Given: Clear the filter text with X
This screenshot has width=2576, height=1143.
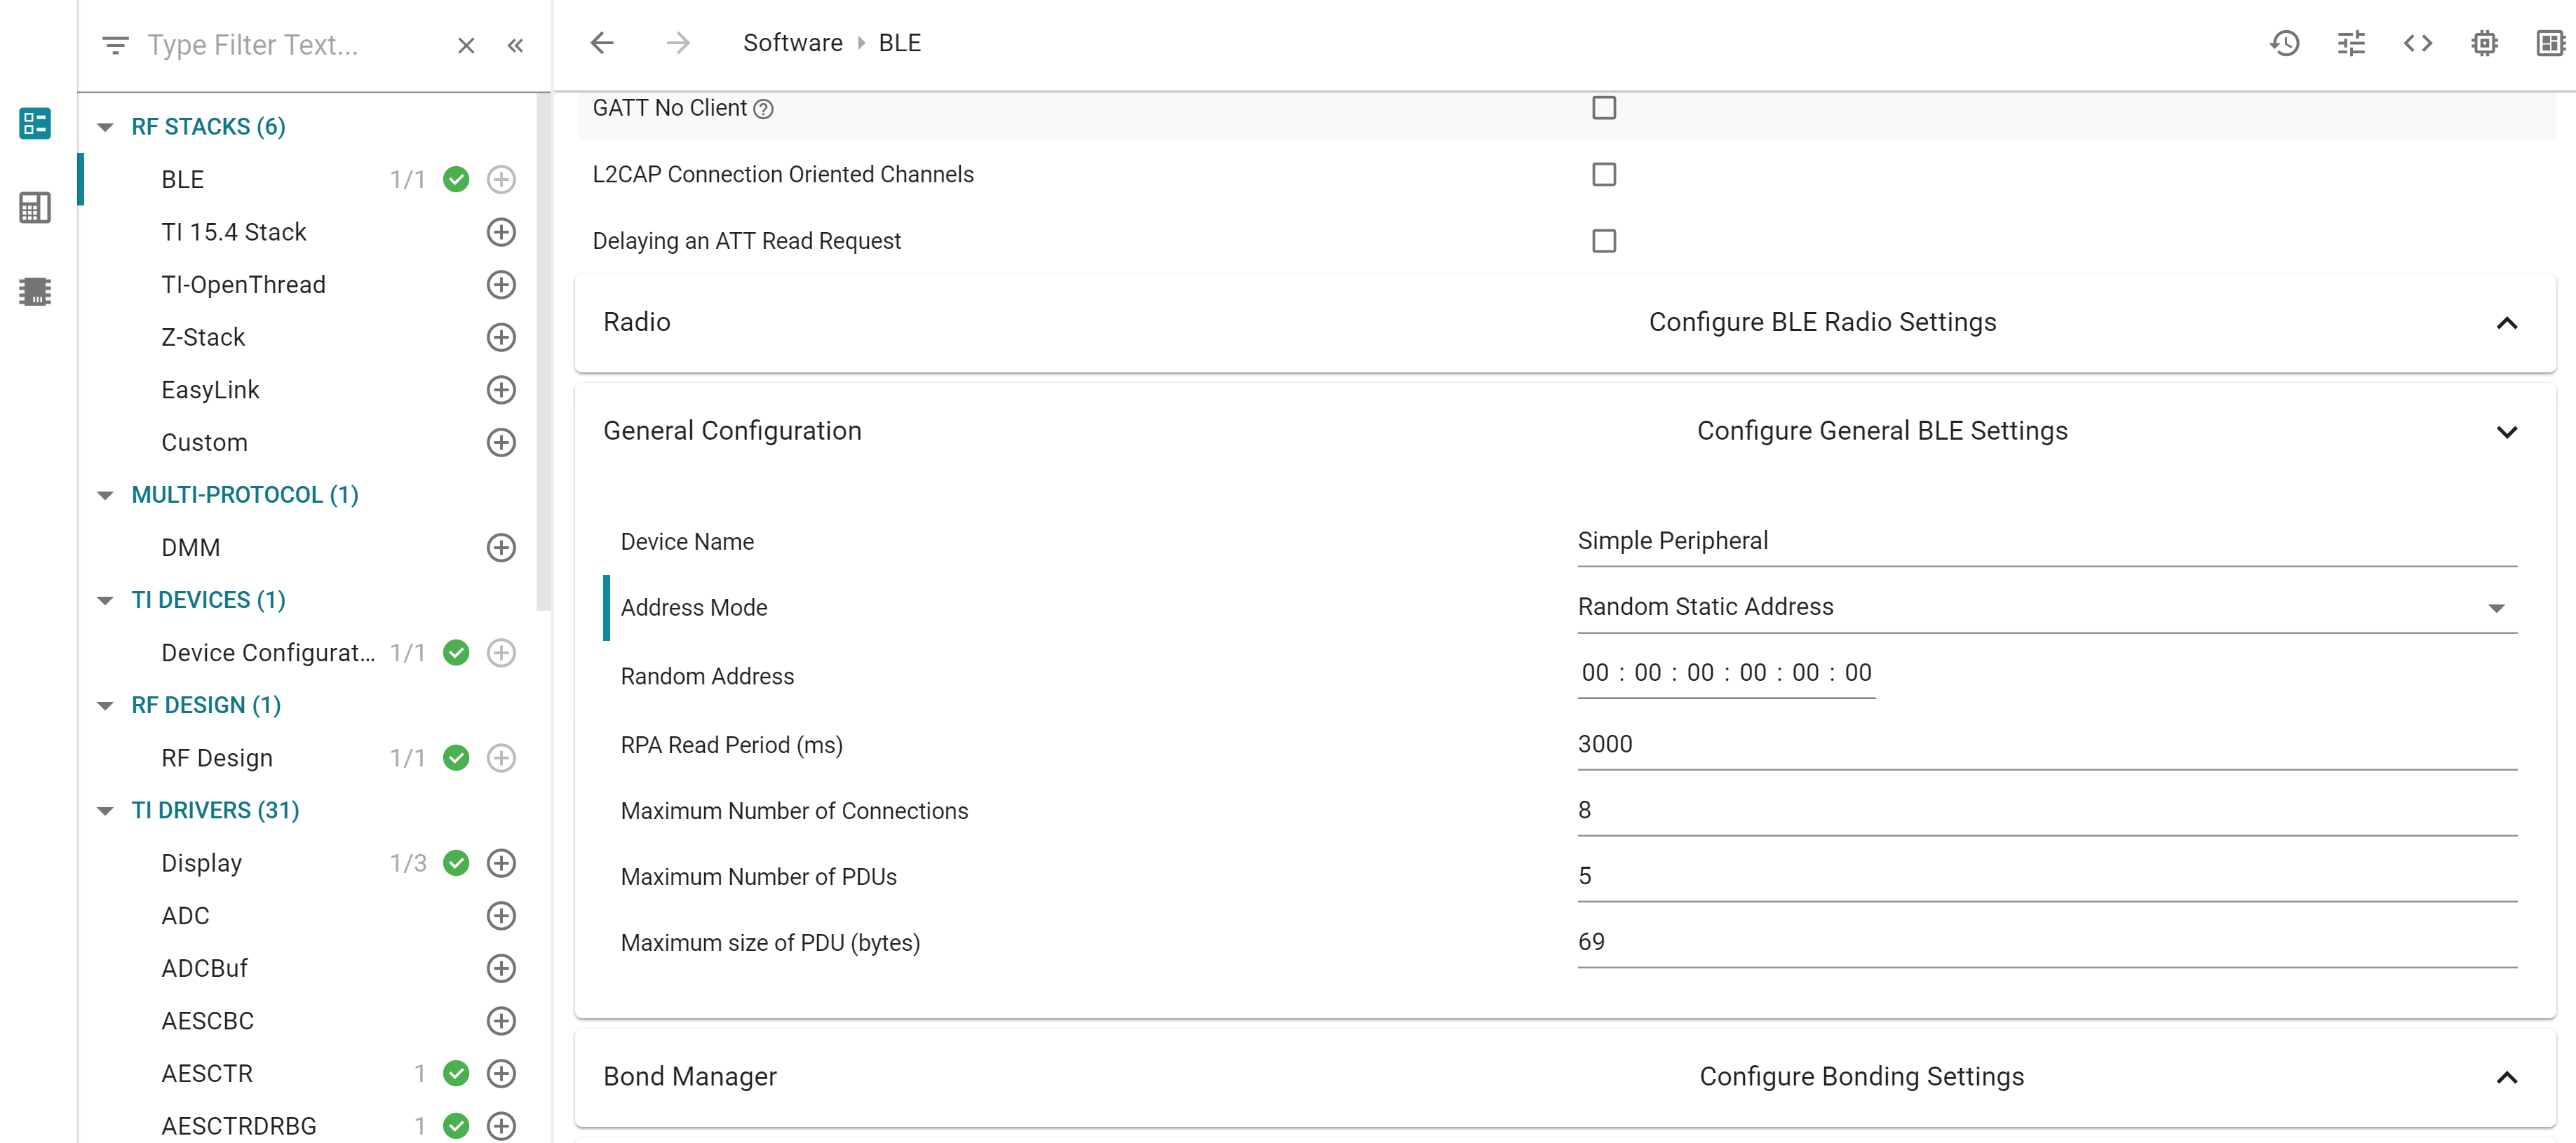Looking at the screenshot, I should coord(466,45).
